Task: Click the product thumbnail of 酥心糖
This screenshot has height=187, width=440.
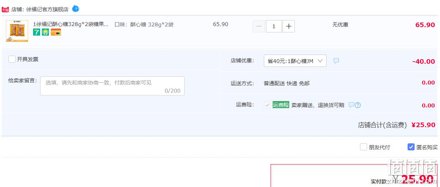Action: click(x=17, y=31)
